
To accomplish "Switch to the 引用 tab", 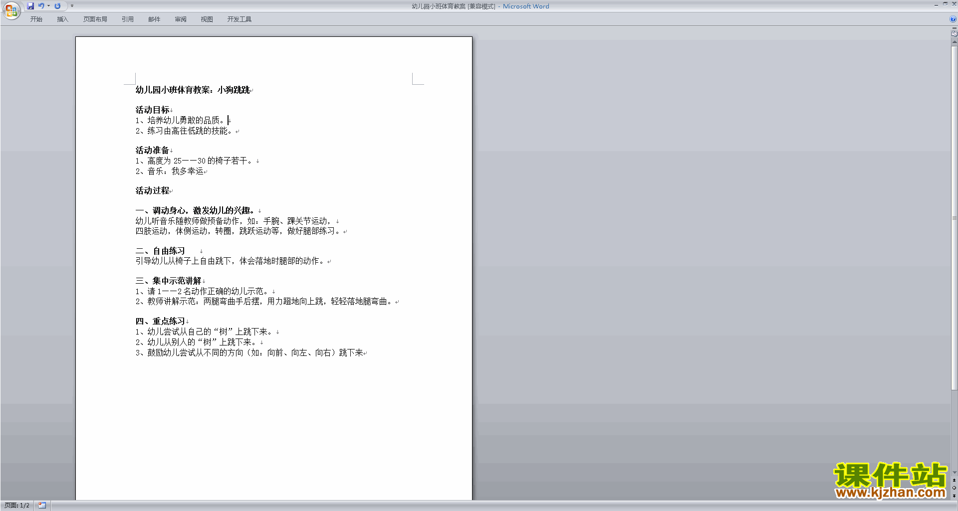I will (128, 19).
